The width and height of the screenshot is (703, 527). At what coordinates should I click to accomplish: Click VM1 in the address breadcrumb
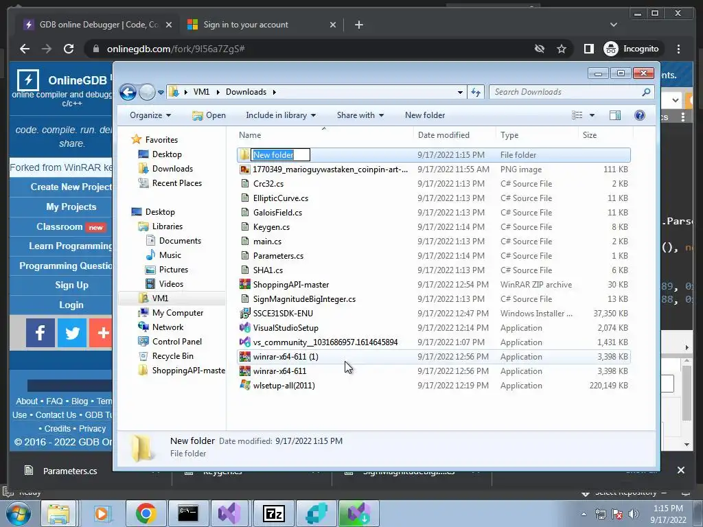coord(201,92)
